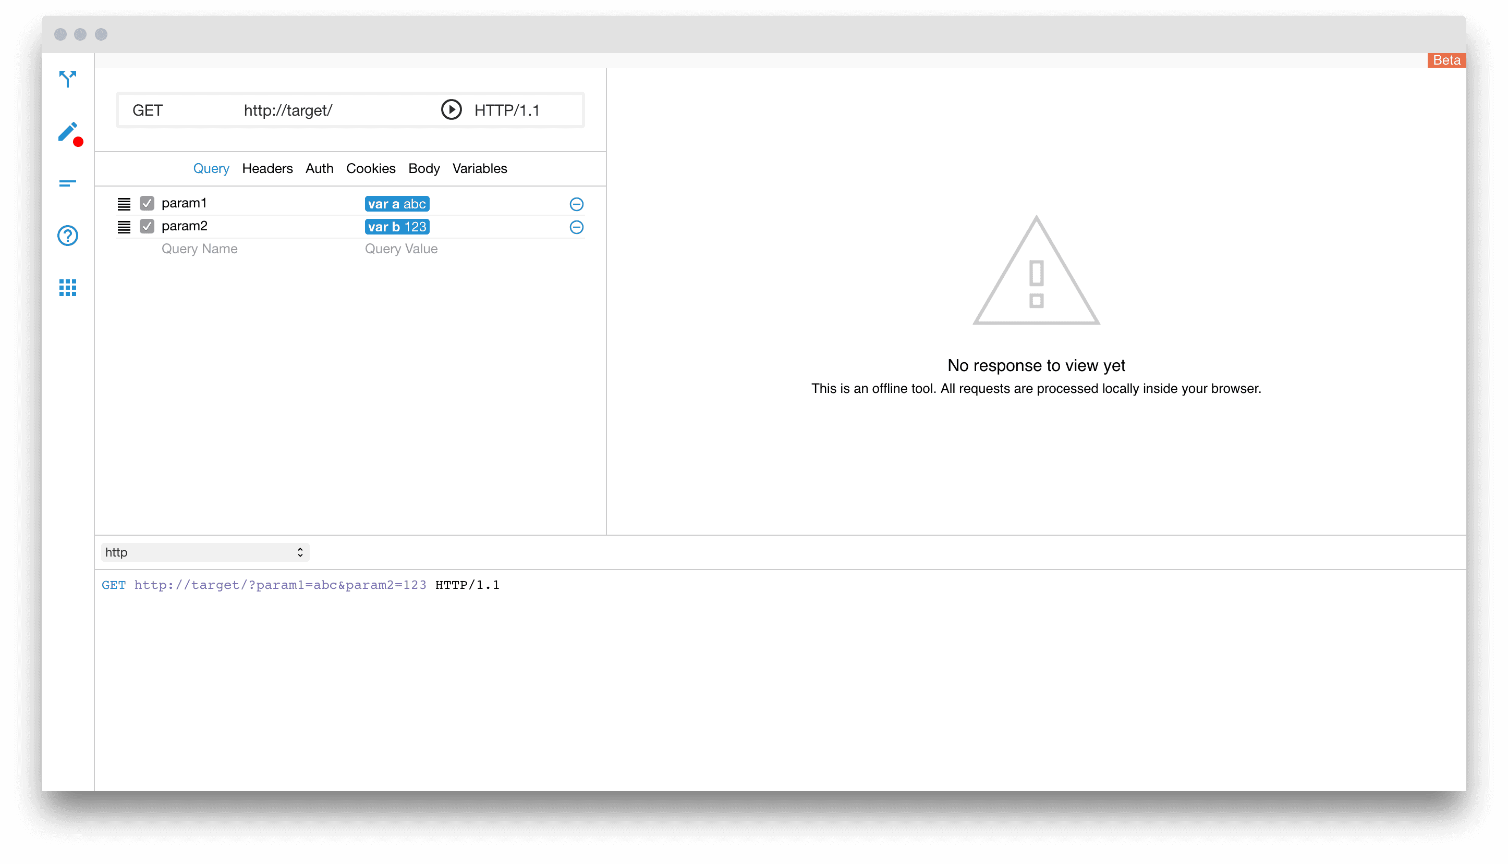Remove the param2 query row
Image resolution: width=1508 pixels, height=864 pixels.
click(x=576, y=227)
